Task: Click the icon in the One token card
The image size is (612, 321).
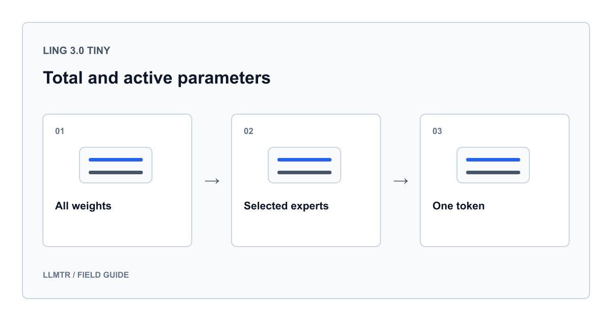Action: (493, 165)
